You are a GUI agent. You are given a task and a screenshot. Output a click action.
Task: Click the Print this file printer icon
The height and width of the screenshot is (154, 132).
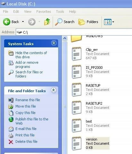(x=11, y=135)
